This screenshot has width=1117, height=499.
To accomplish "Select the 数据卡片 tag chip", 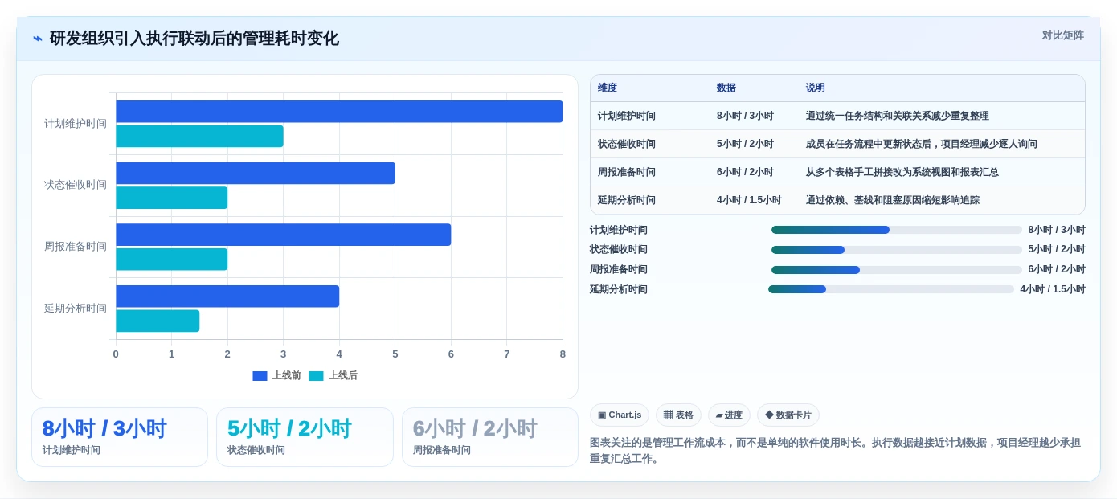I will pyautogui.click(x=788, y=415).
